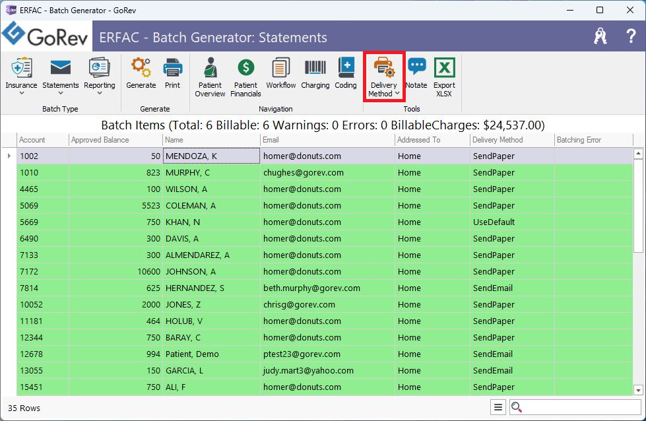Screen dimensions: 646x421
Task: Select the MENDOZA, K name cell
Action: (211, 156)
